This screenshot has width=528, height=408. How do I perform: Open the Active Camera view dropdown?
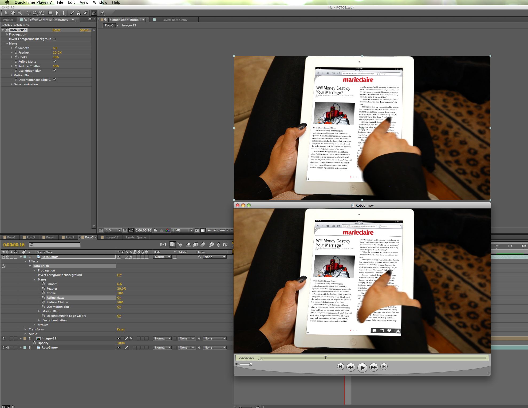tap(220, 230)
